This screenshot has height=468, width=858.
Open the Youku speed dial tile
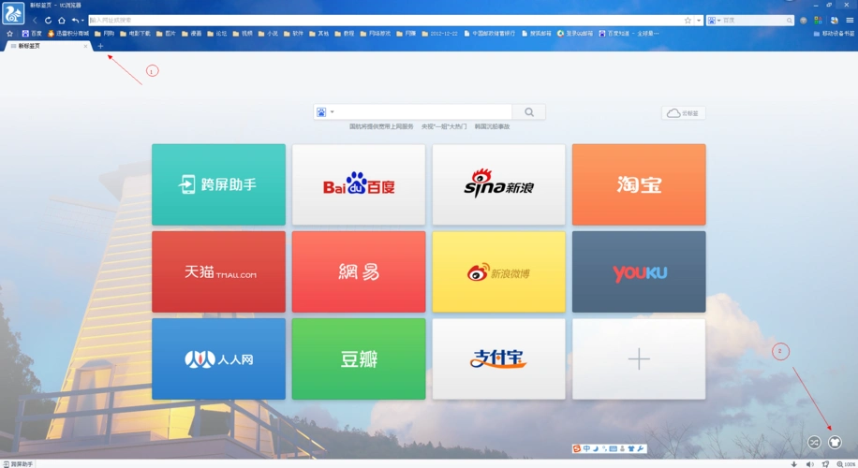639,271
